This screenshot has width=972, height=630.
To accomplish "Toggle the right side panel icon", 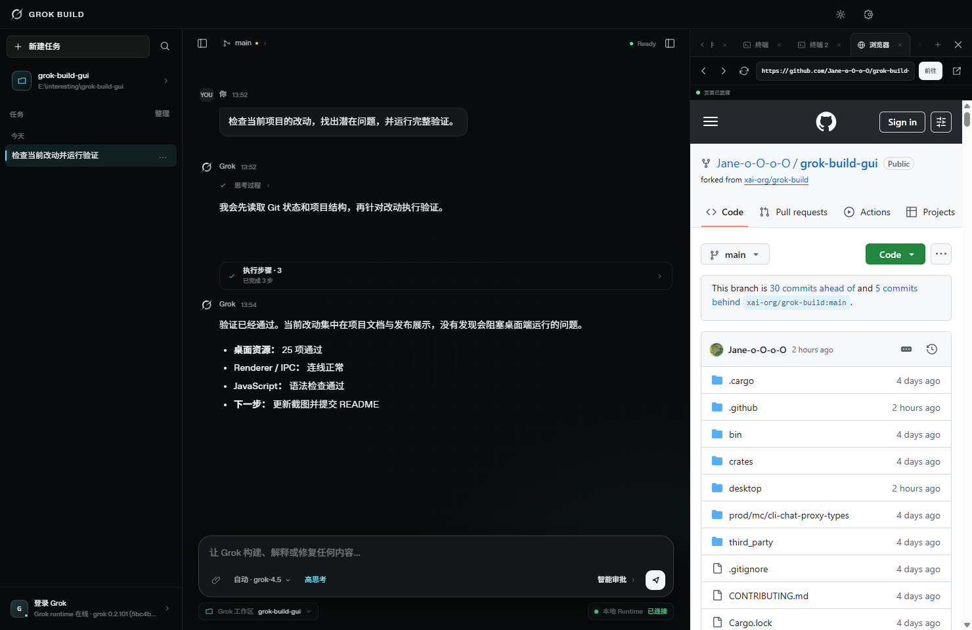I will pos(670,43).
